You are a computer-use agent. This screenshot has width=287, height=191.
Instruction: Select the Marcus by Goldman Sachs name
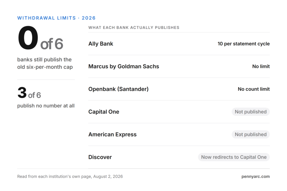tap(123, 66)
